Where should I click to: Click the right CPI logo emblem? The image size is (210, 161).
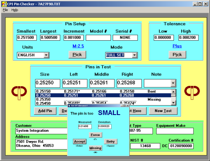point(192,92)
